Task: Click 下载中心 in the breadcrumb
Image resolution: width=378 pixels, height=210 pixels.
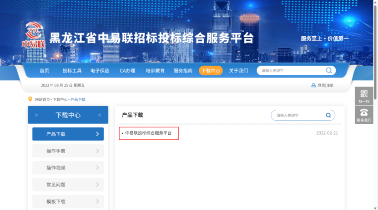Action: [60, 99]
